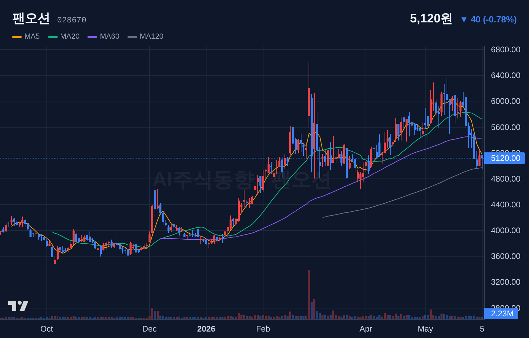Select the Apr marker on time axis
Screen dimensions: 529x338
click(366, 329)
